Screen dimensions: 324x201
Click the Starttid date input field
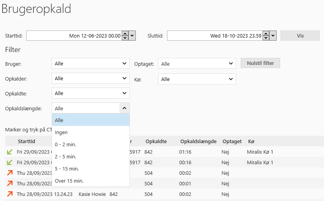74,36
